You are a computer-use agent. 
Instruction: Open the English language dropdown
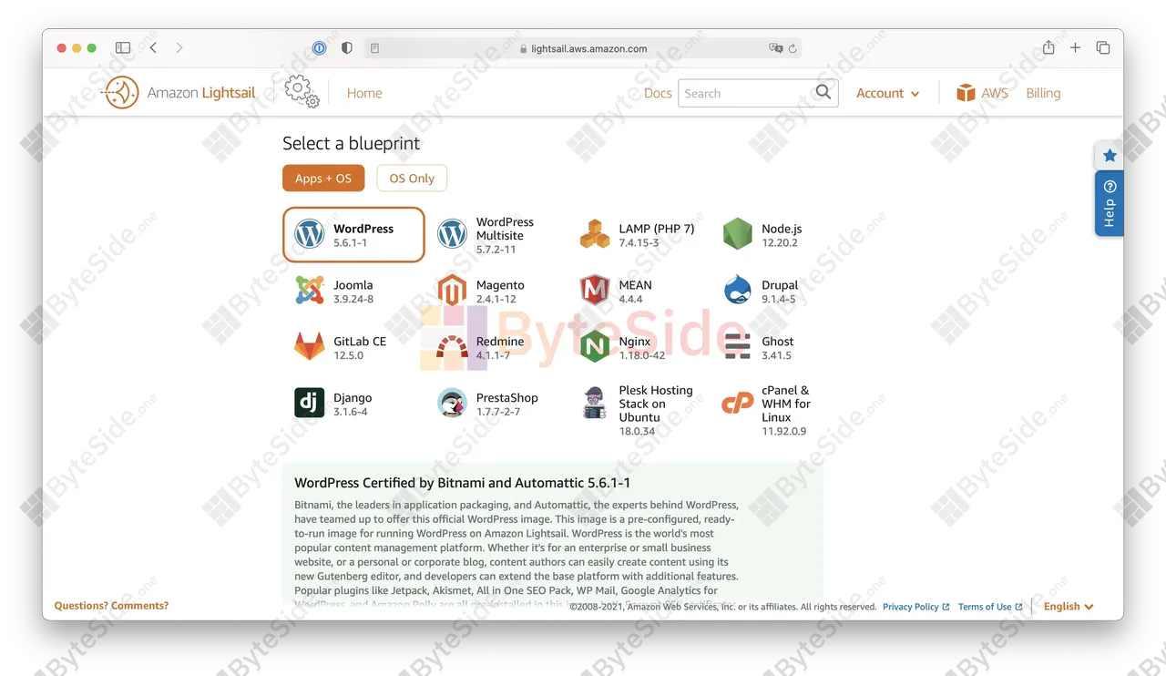click(x=1069, y=606)
